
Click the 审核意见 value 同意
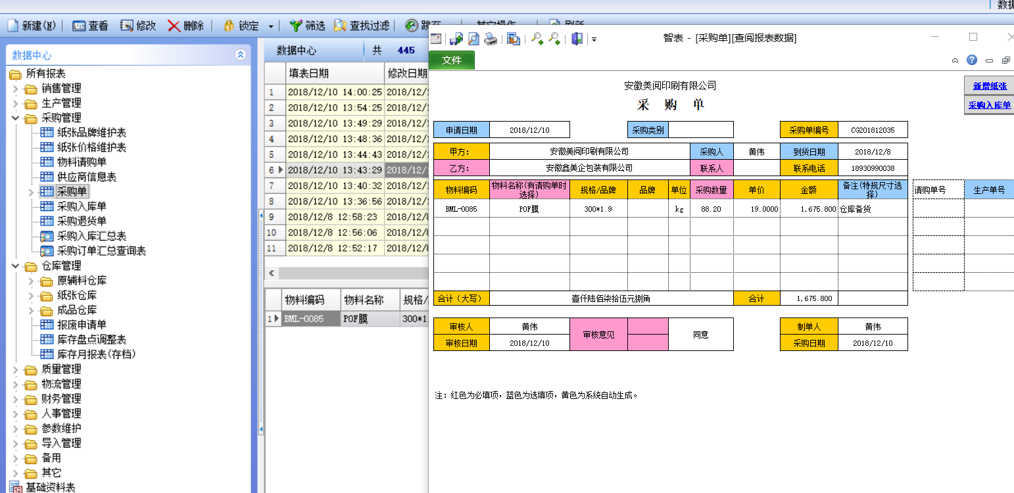coord(700,335)
